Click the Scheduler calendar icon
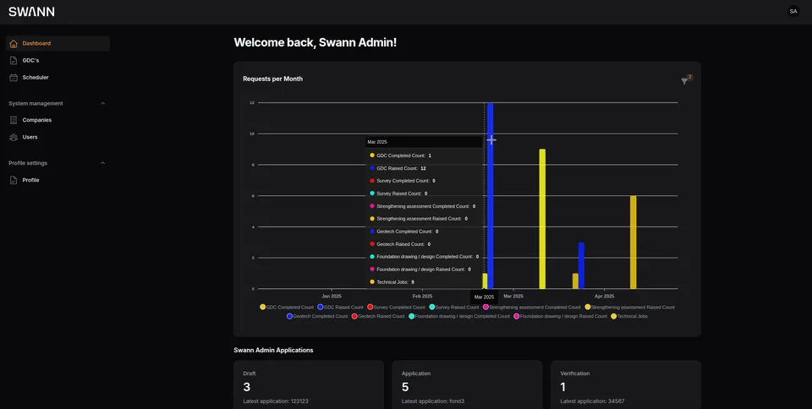812x409 pixels. pyautogui.click(x=14, y=78)
